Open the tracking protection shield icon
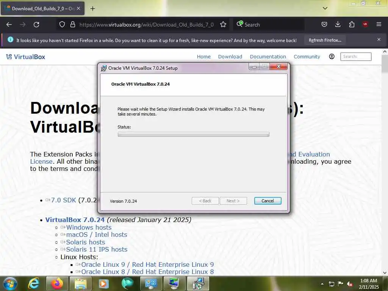 tap(62, 25)
